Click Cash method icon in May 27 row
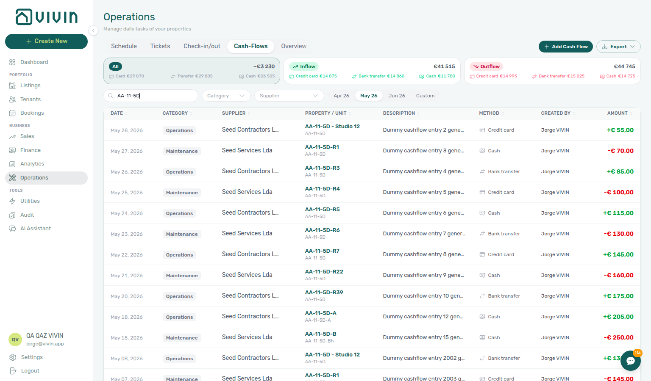Viewport: 651px width, 381px height. click(x=482, y=151)
